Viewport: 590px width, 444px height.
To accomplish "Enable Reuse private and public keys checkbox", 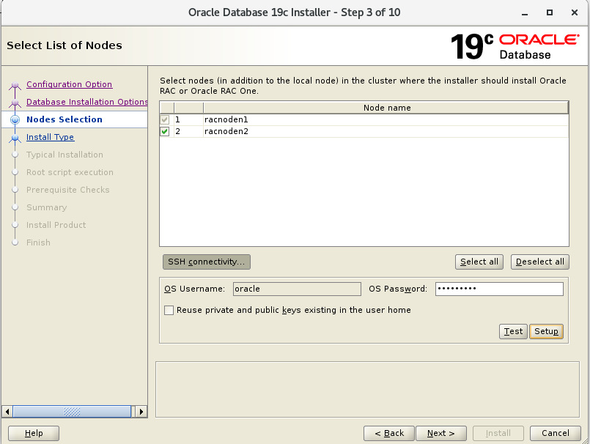I will (169, 310).
